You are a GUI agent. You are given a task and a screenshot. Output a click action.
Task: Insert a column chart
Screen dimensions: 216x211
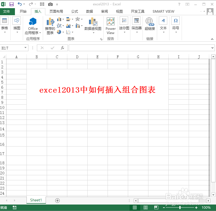[59, 19]
